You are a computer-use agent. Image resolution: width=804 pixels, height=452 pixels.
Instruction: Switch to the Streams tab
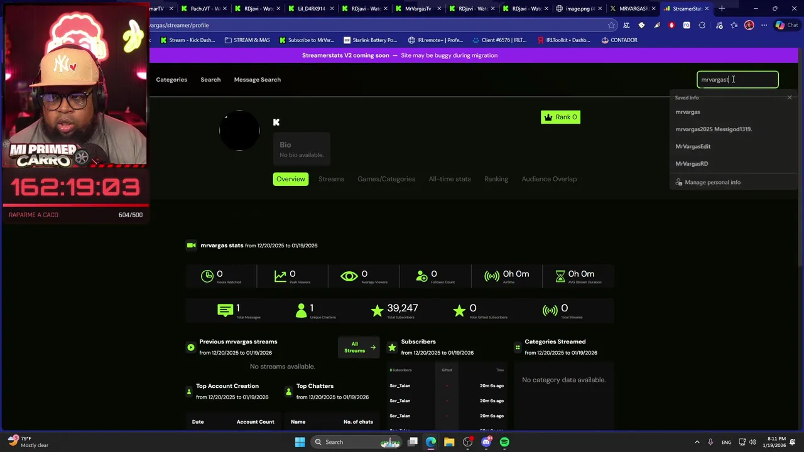pyautogui.click(x=331, y=179)
